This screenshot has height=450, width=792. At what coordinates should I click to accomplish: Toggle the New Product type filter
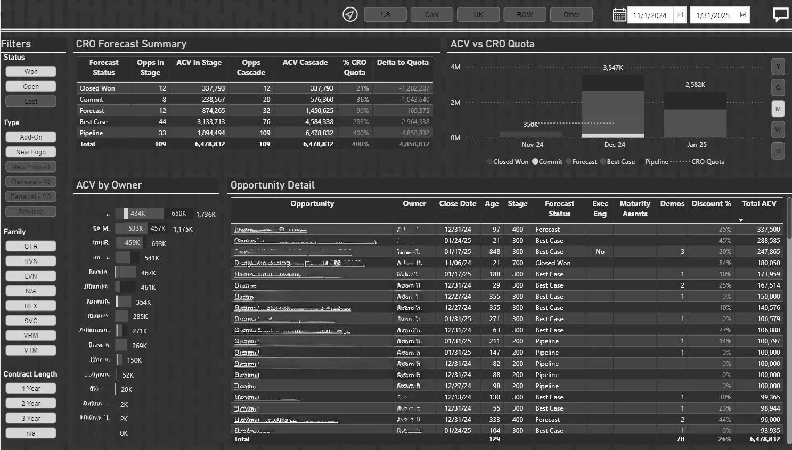[31, 167]
